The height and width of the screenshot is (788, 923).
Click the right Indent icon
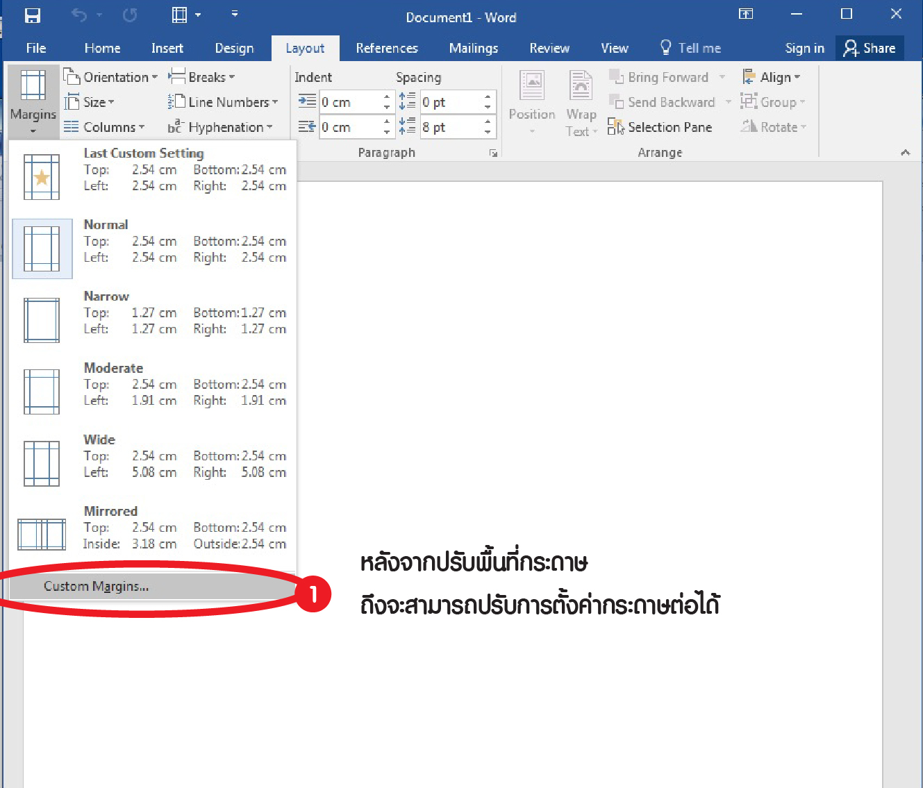coord(307,126)
